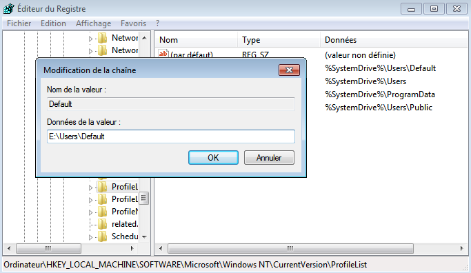The height and width of the screenshot is (273, 471).
Task: Click the related. folder icon
Action: tap(103, 224)
